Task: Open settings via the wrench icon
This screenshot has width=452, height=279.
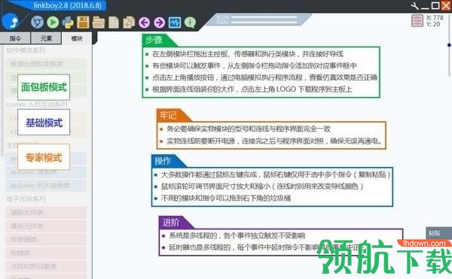Action: (x=415, y=6)
